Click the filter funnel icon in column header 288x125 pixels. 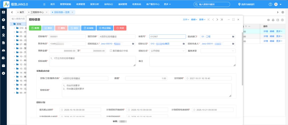(246, 26)
